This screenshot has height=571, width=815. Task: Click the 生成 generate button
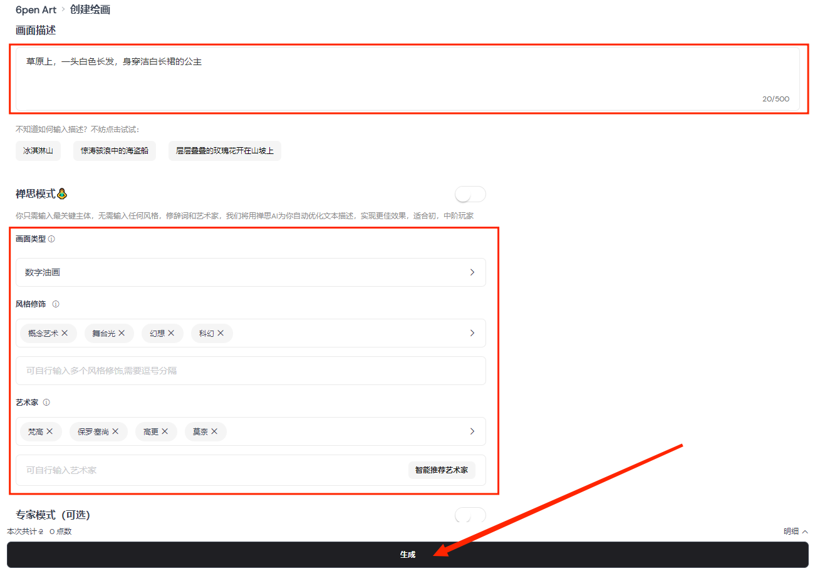[408, 555]
